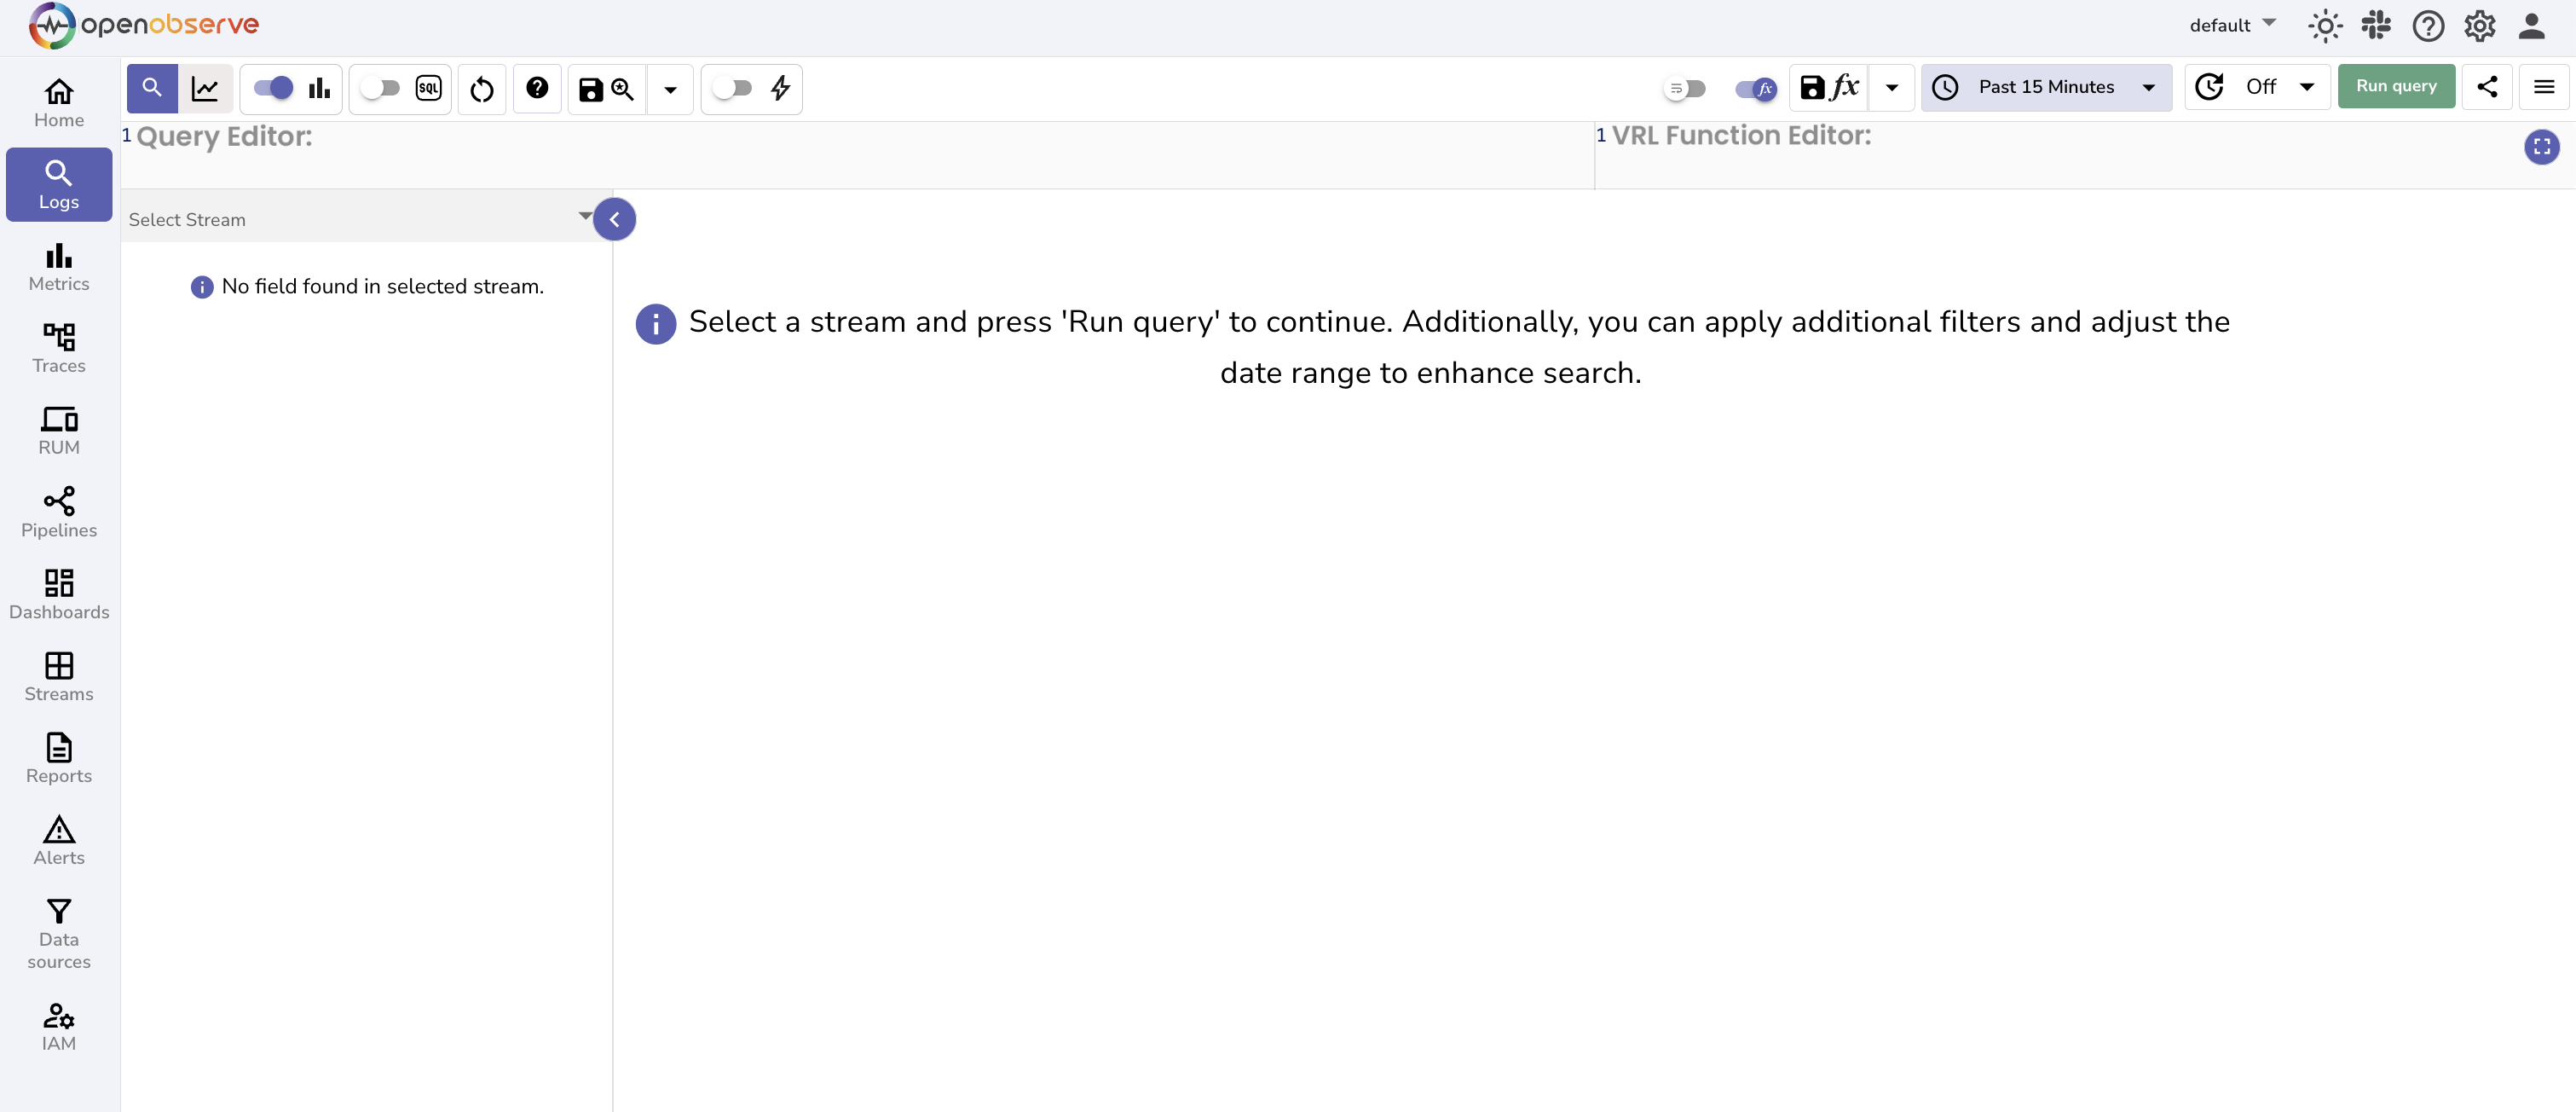2576x1112 pixels.
Task: Open the query syntax help icon
Action: pyautogui.click(x=537, y=88)
